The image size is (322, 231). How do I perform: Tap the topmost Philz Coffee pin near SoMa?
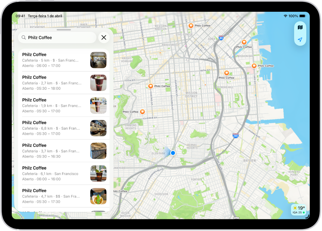coord(191,25)
